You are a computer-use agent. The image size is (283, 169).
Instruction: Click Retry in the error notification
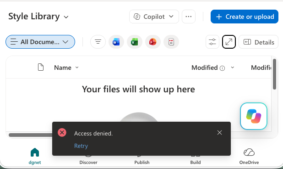pyautogui.click(x=81, y=146)
